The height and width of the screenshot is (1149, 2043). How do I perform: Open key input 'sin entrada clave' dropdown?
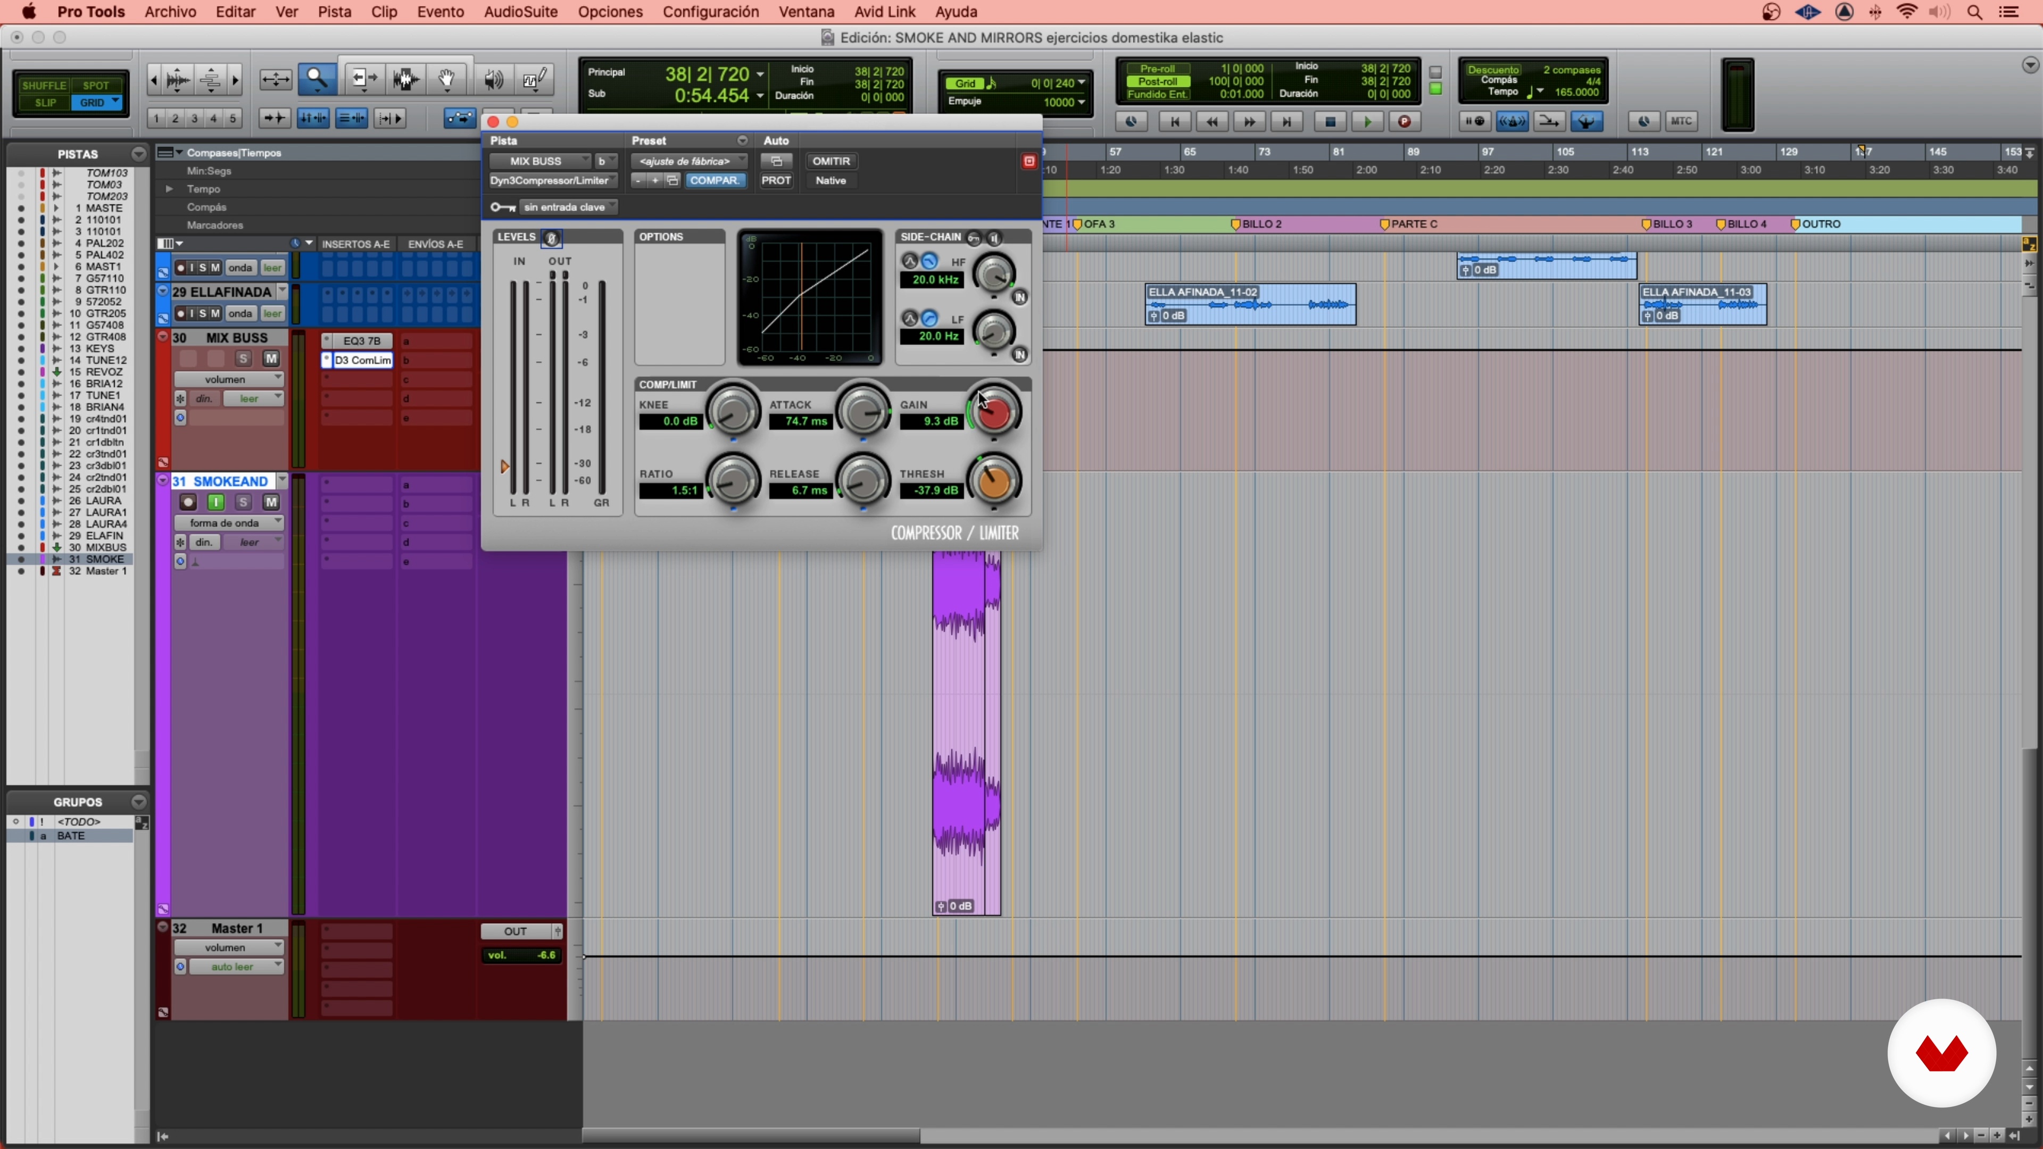tap(569, 207)
